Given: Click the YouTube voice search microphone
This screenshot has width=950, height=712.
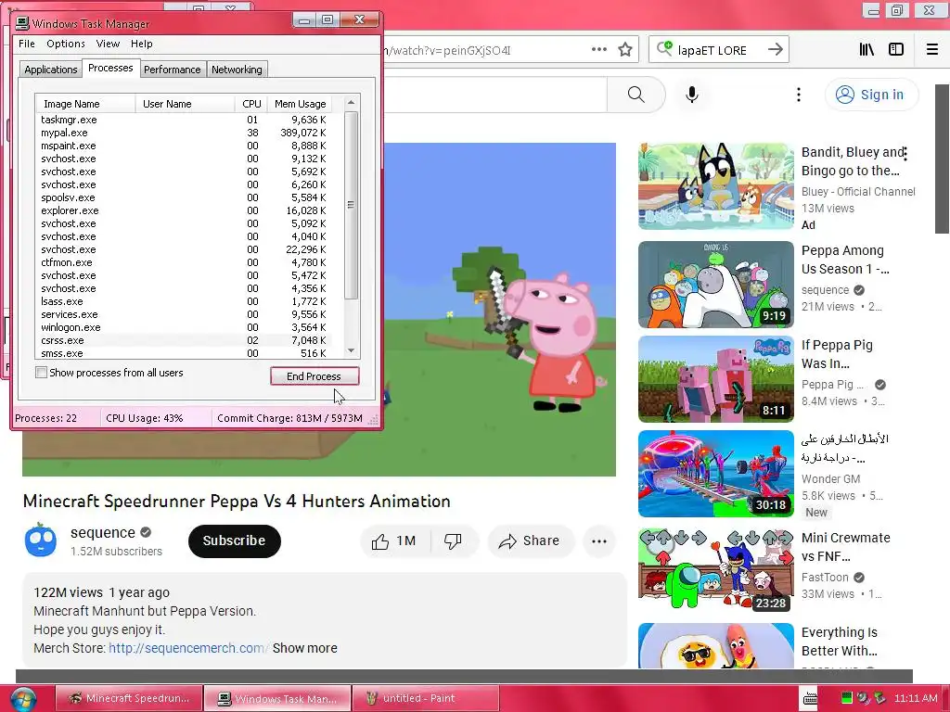Looking at the screenshot, I should point(692,95).
